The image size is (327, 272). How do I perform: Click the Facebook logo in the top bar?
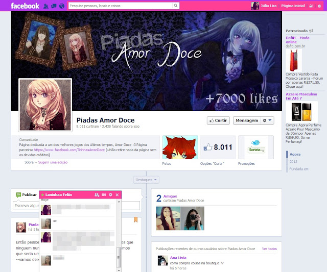pos(25,6)
